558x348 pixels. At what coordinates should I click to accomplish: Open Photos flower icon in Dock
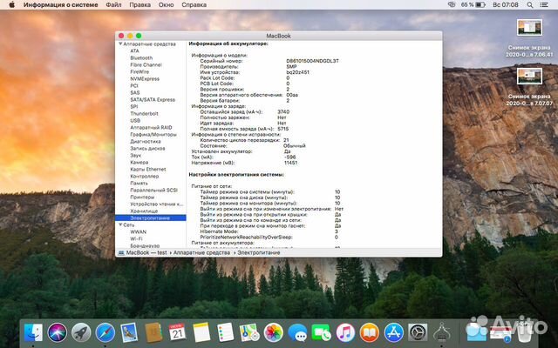tap(273, 333)
